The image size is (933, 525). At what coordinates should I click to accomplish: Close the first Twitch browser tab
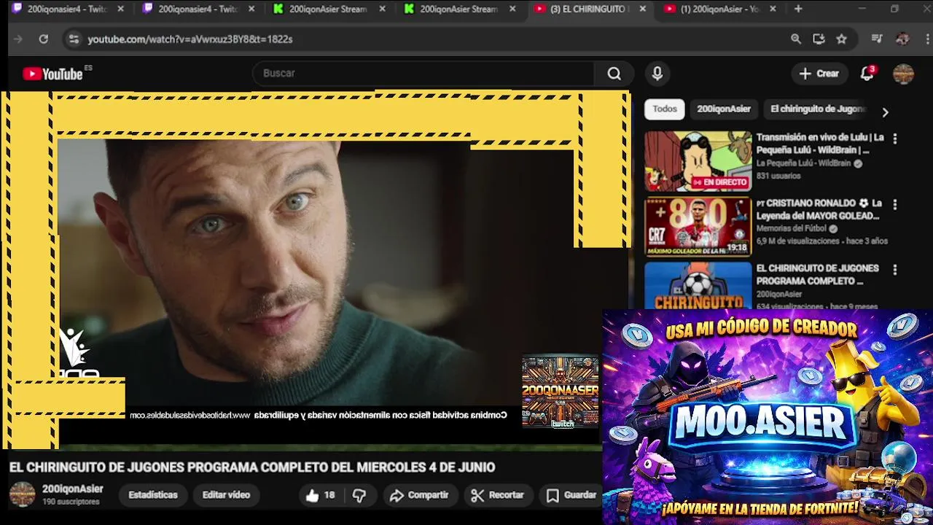(120, 9)
